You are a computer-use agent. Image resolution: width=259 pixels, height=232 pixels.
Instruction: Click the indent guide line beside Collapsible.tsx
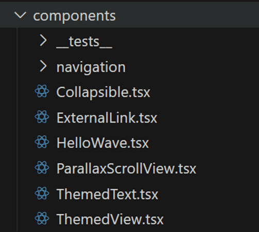tap(17, 92)
